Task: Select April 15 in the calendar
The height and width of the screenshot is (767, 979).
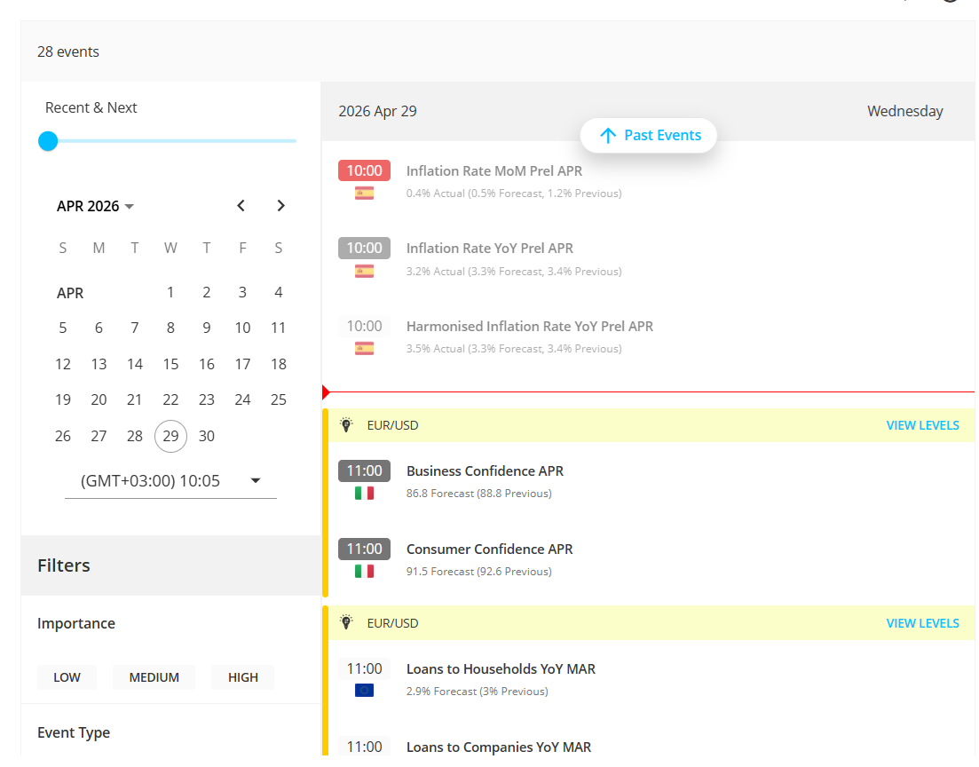Action: coord(170,364)
